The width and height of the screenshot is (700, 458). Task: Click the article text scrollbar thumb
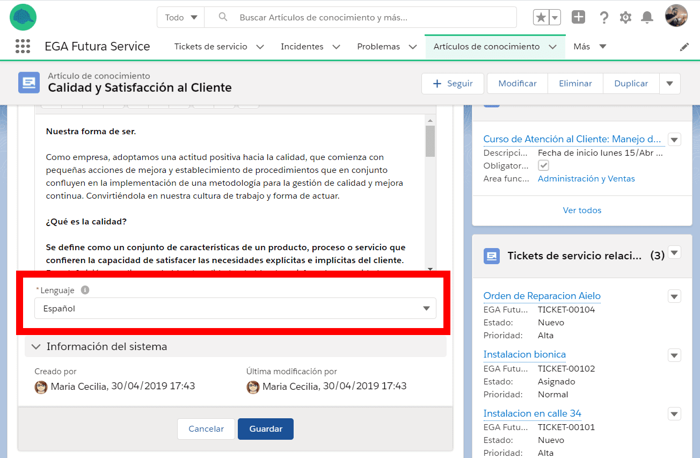coord(430,140)
